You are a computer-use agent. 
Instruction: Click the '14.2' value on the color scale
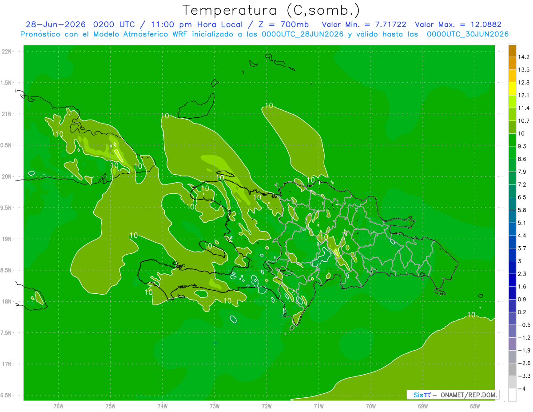pyautogui.click(x=524, y=57)
